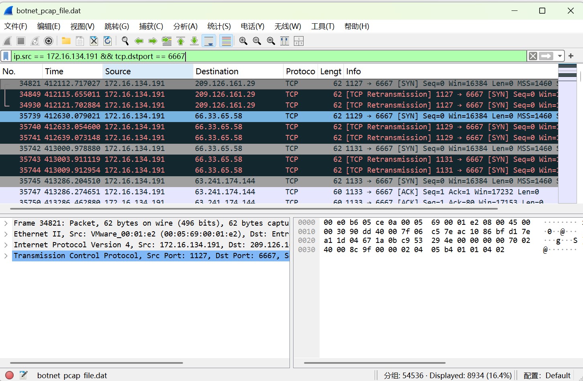Close this capture file icon
The image size is (583, 381).
tap(94, 41)
